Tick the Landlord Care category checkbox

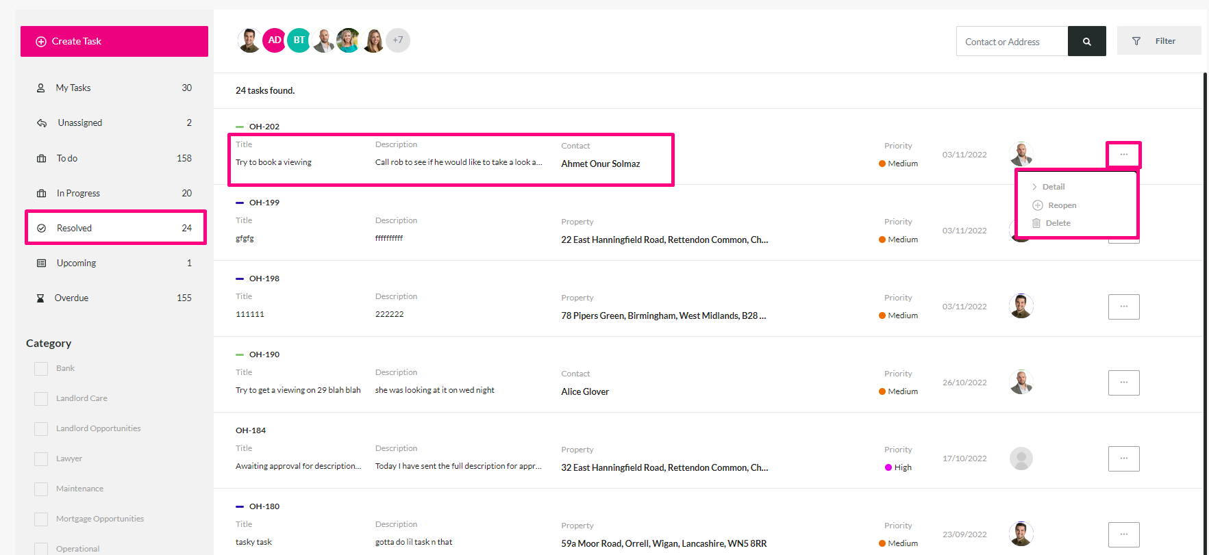pos(41,398)
